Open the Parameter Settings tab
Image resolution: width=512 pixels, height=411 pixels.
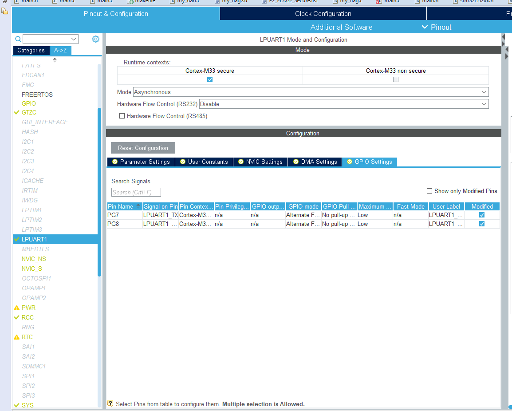[x=144, y=162]
